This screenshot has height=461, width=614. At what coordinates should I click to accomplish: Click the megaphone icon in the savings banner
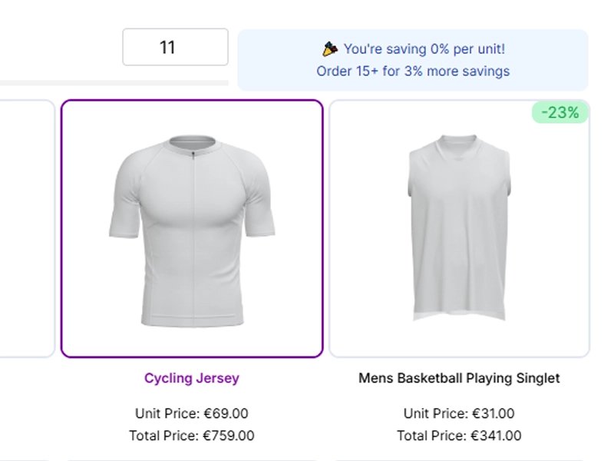[x=328, y=48]
